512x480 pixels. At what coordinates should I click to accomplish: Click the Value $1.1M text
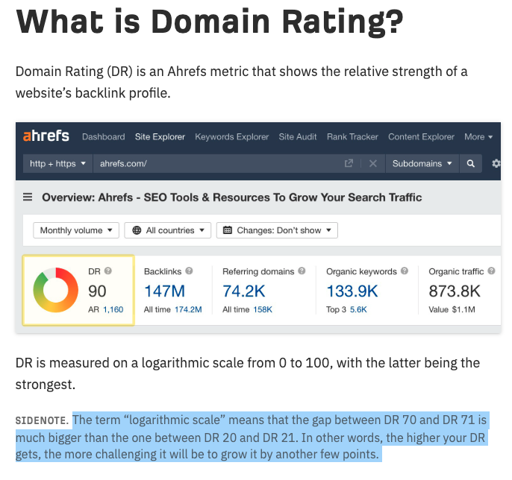[452, 309]
